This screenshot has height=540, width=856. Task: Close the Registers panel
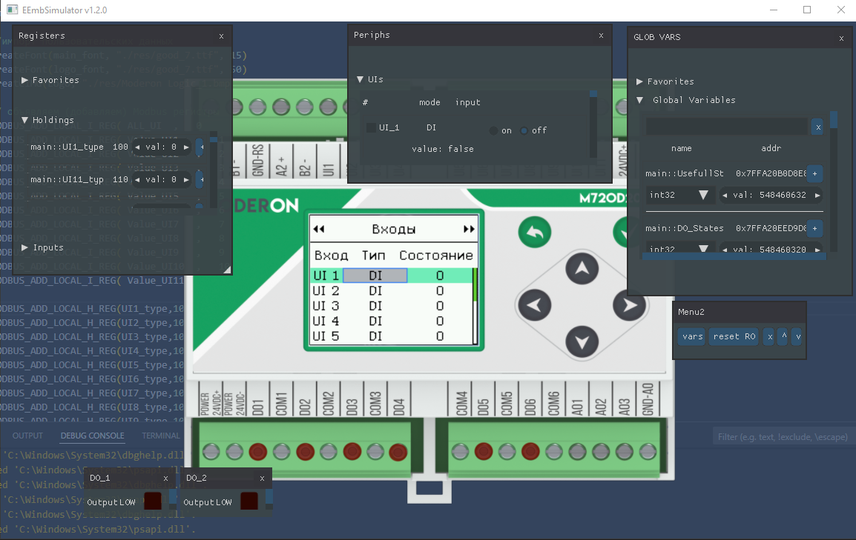click(x=221, y=36)
